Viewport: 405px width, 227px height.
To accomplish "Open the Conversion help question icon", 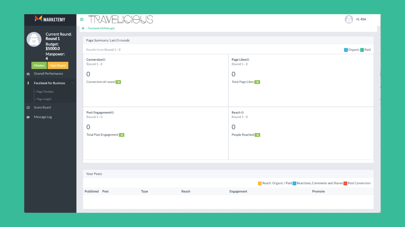I will coord(104,60).
